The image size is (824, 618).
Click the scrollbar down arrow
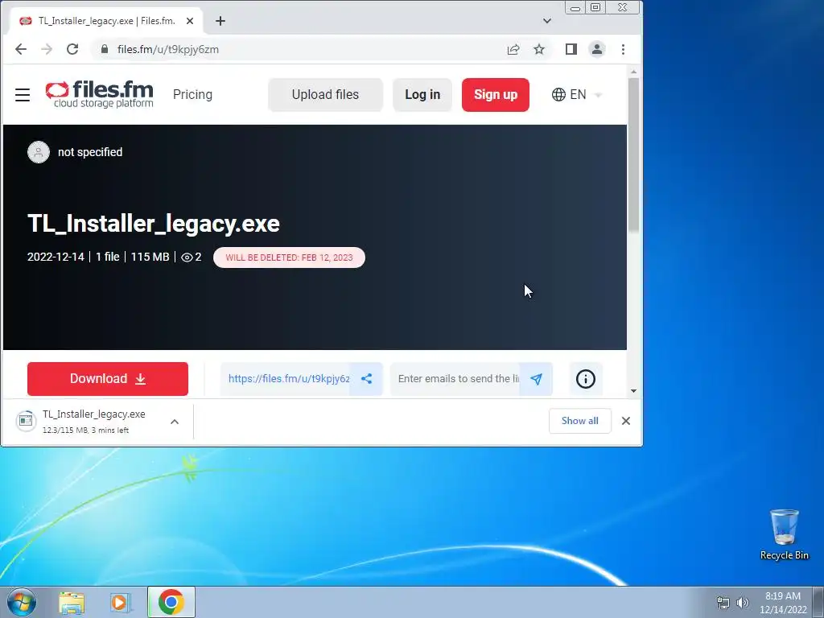point(634,391)
